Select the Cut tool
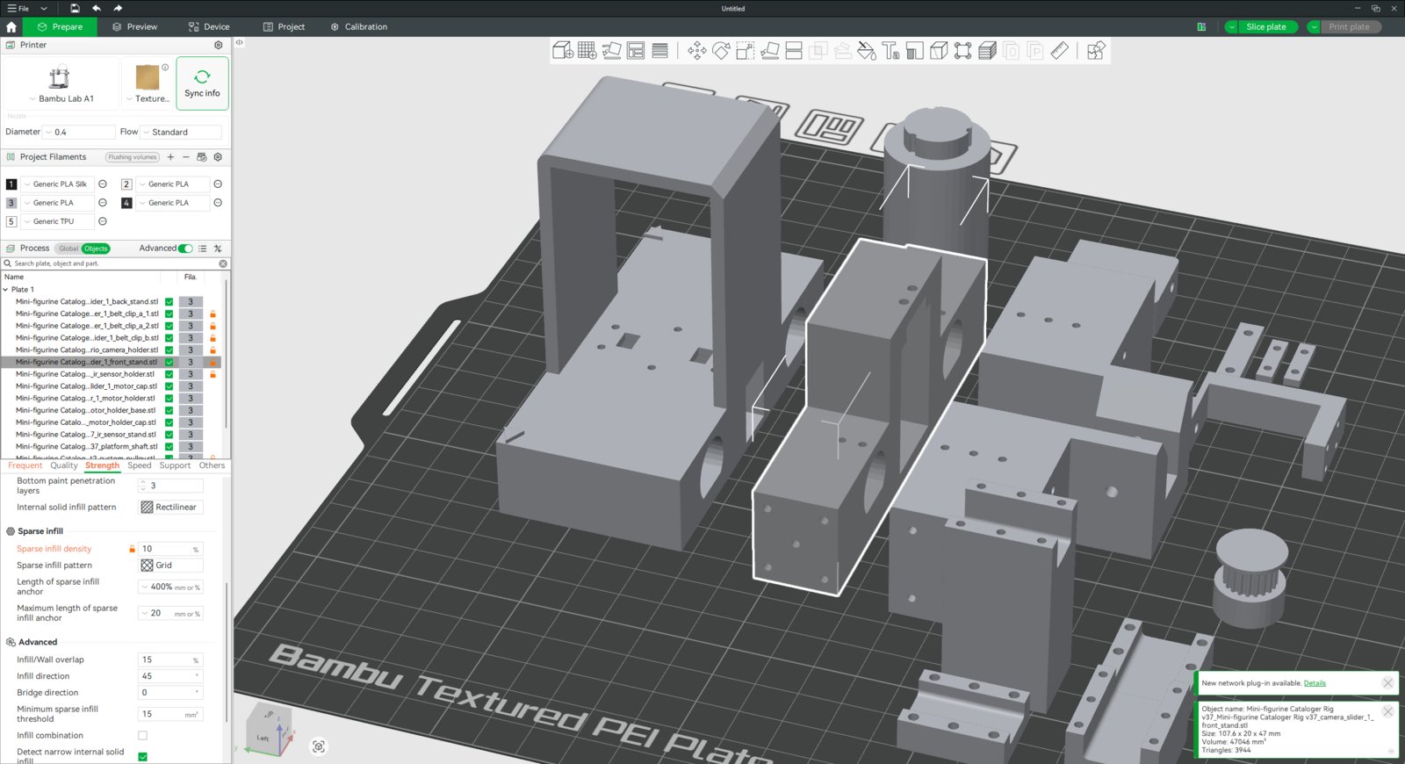 click(794, 51)
